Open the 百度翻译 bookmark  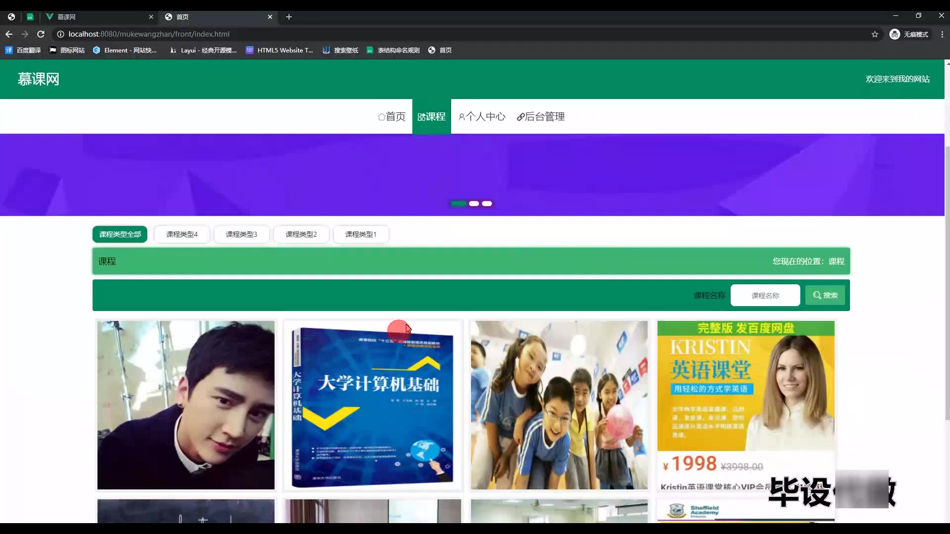click(x=23, y=50)
